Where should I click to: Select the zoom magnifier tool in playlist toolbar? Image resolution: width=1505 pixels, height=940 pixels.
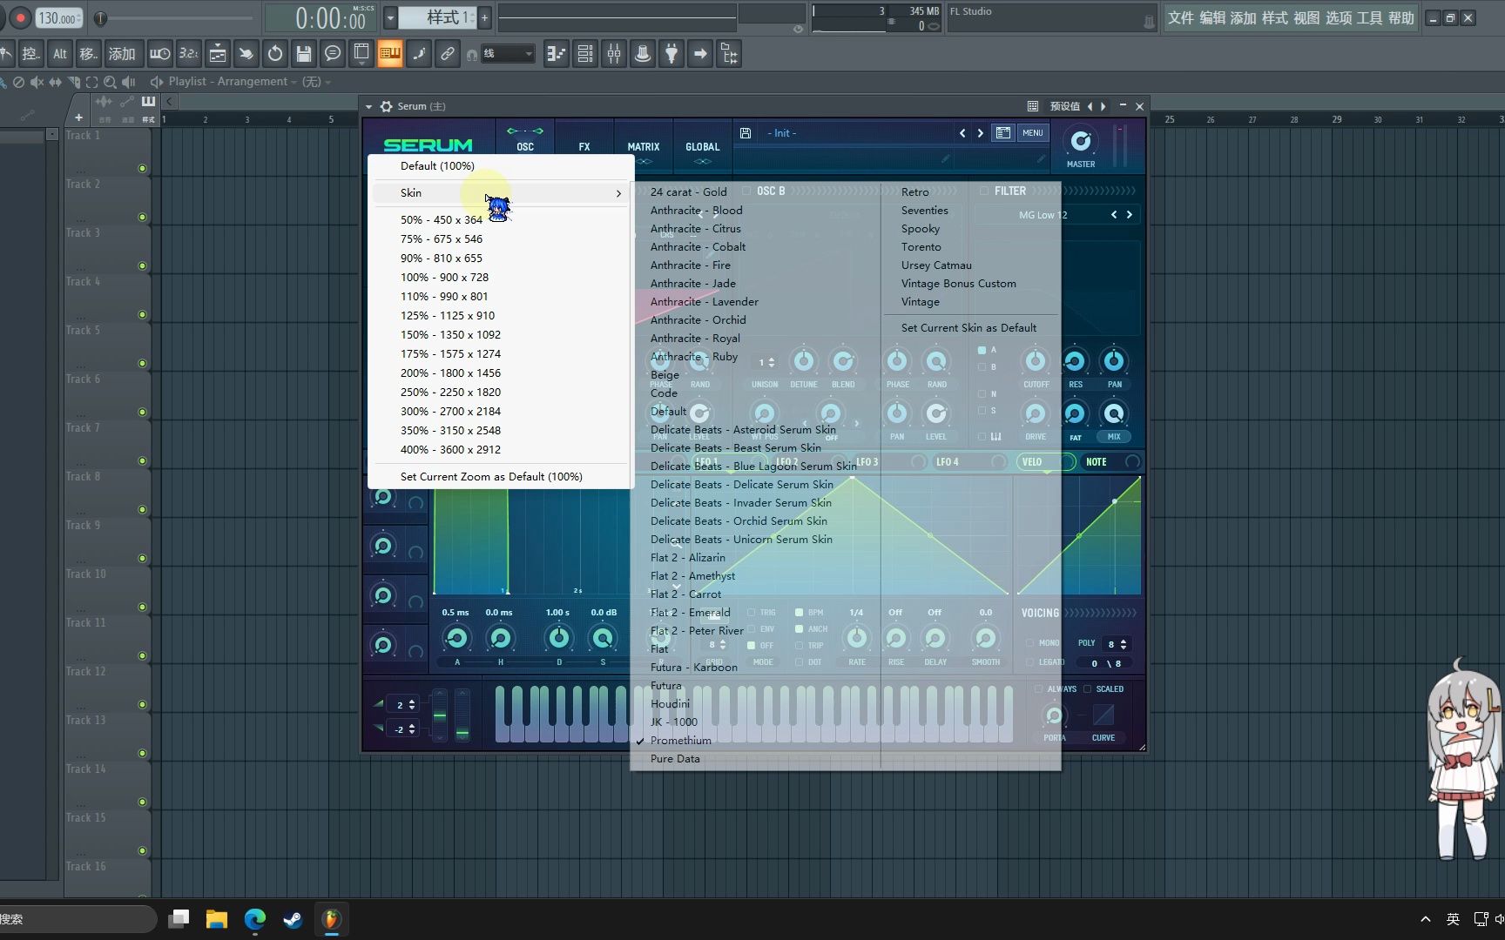click(x=110, y=82)
